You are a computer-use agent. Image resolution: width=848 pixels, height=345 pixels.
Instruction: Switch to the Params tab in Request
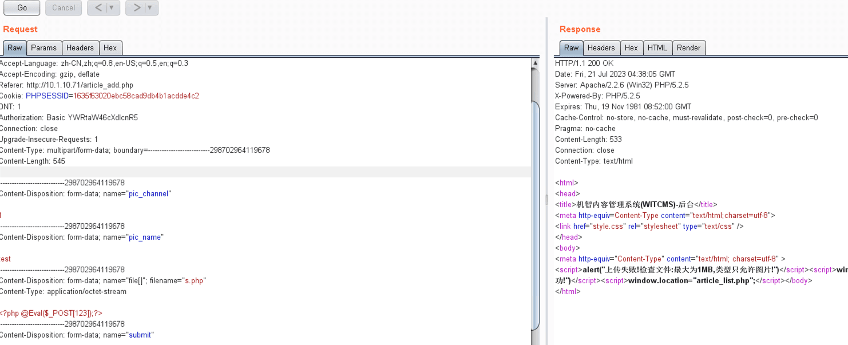pos(44,48)
